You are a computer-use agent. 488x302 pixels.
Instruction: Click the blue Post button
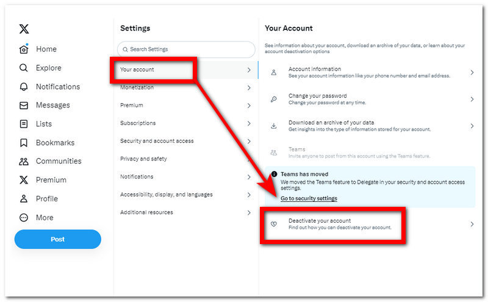(58, 239)
